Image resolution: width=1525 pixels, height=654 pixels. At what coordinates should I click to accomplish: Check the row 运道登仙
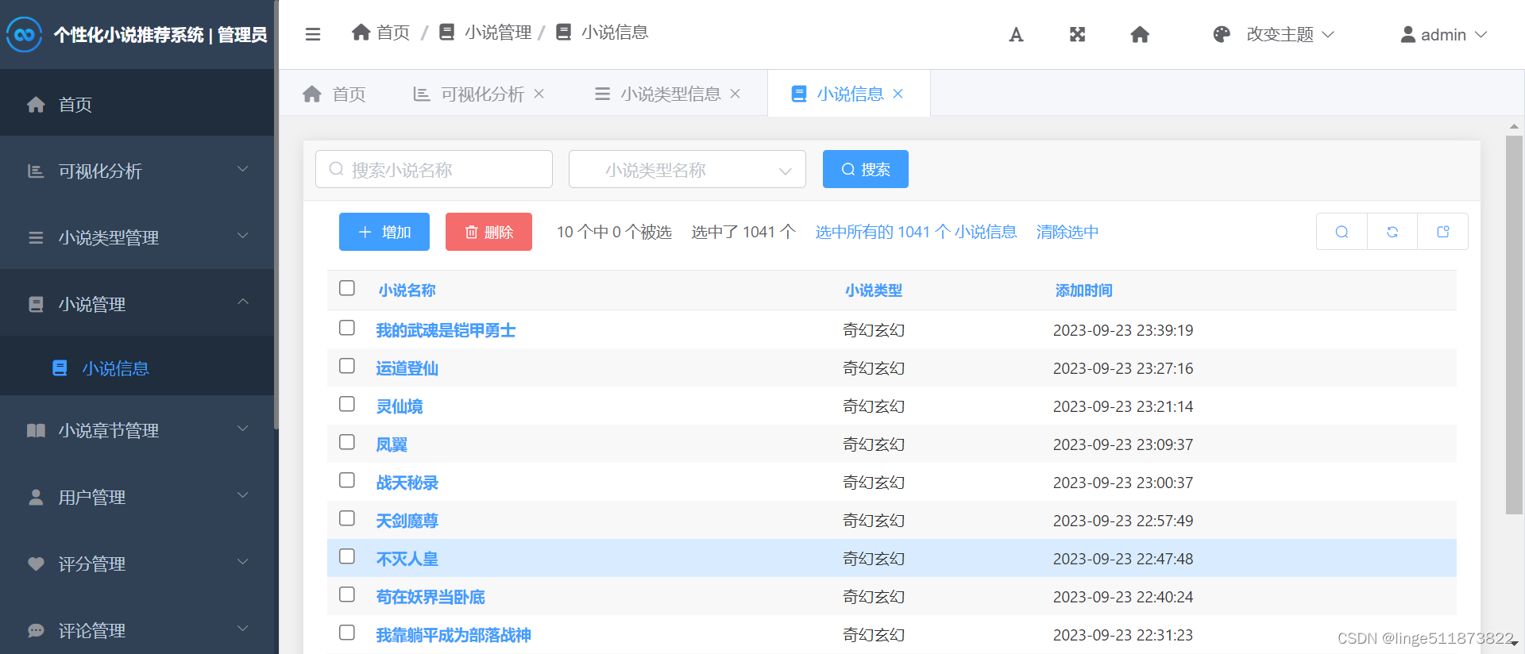[347, 366]
